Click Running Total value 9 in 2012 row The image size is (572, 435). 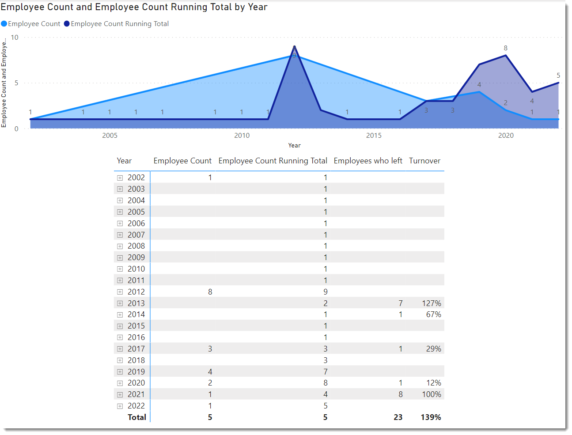click(326, 292)
